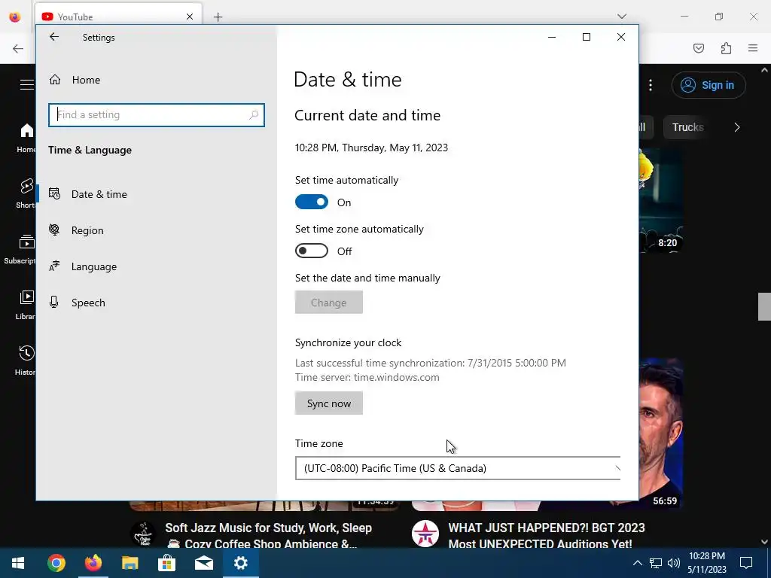Open YouTube hamburger guide menu
The height and width of the screenshot is (578, 771).
(x=27, y=84)
